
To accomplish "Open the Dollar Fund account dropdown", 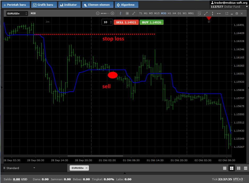I will pyautogui.click(x=247, y=7).
